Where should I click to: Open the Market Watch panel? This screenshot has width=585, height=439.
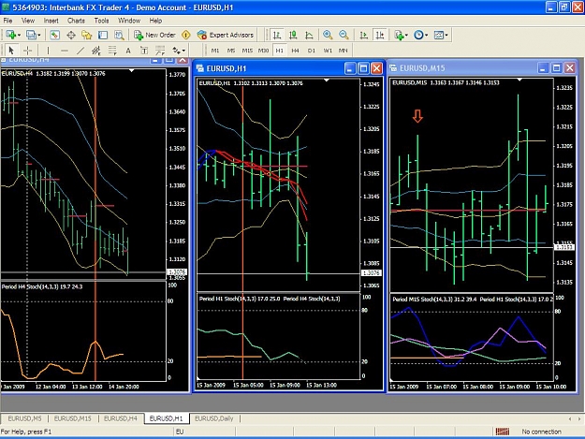click(55, 35)
